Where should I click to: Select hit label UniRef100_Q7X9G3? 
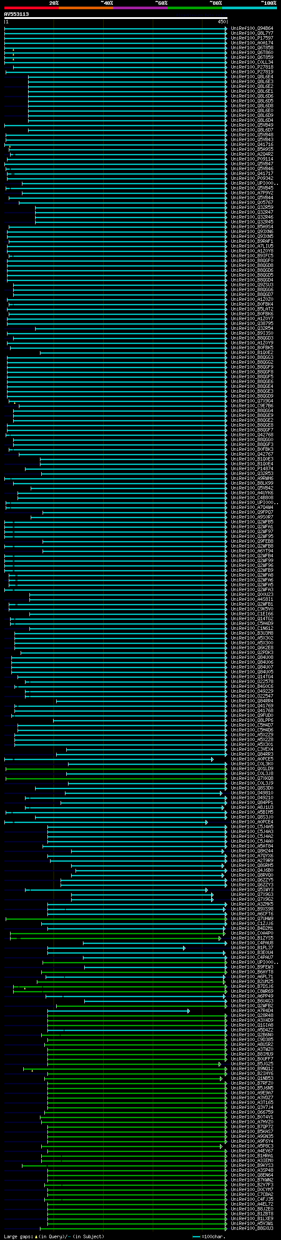pyautogui.click(x=252, y=894)
